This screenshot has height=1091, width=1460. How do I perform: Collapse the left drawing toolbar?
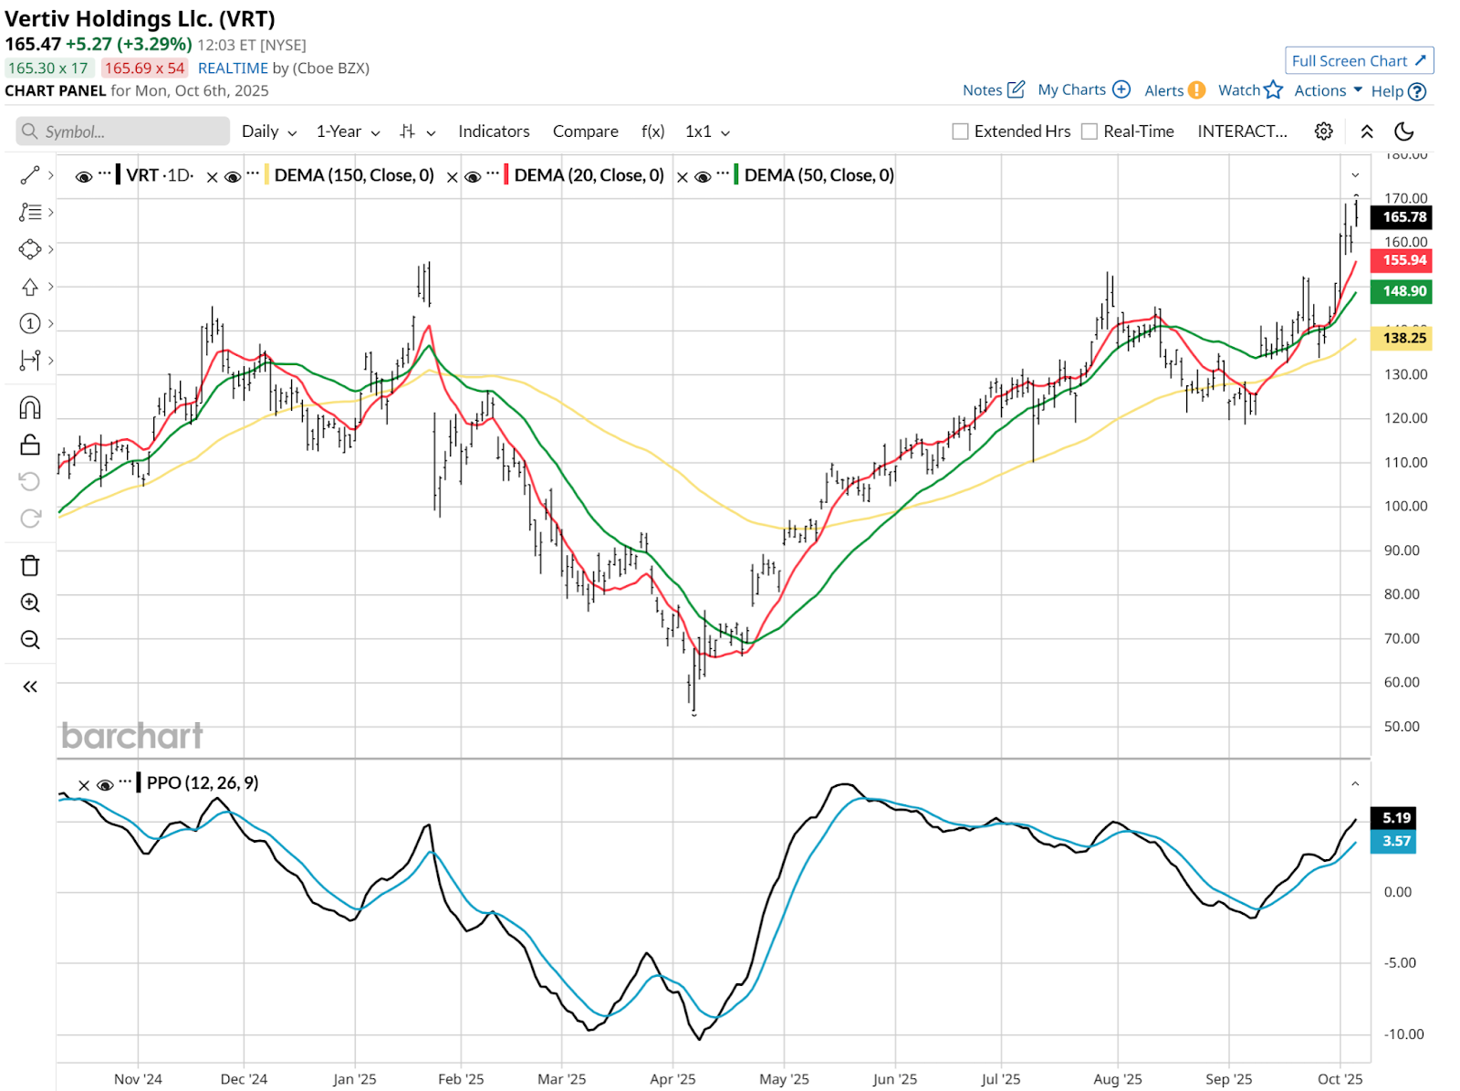click(30, 687)
